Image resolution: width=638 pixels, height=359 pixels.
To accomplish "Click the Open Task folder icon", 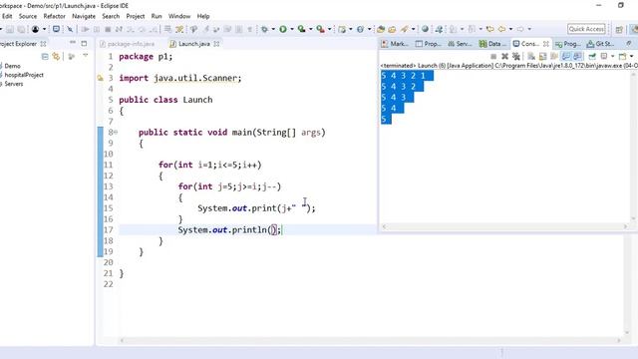I will [x=392, y=29].
